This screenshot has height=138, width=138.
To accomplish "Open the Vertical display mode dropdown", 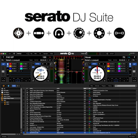I will pyautogui.click(x=22, y=54).
